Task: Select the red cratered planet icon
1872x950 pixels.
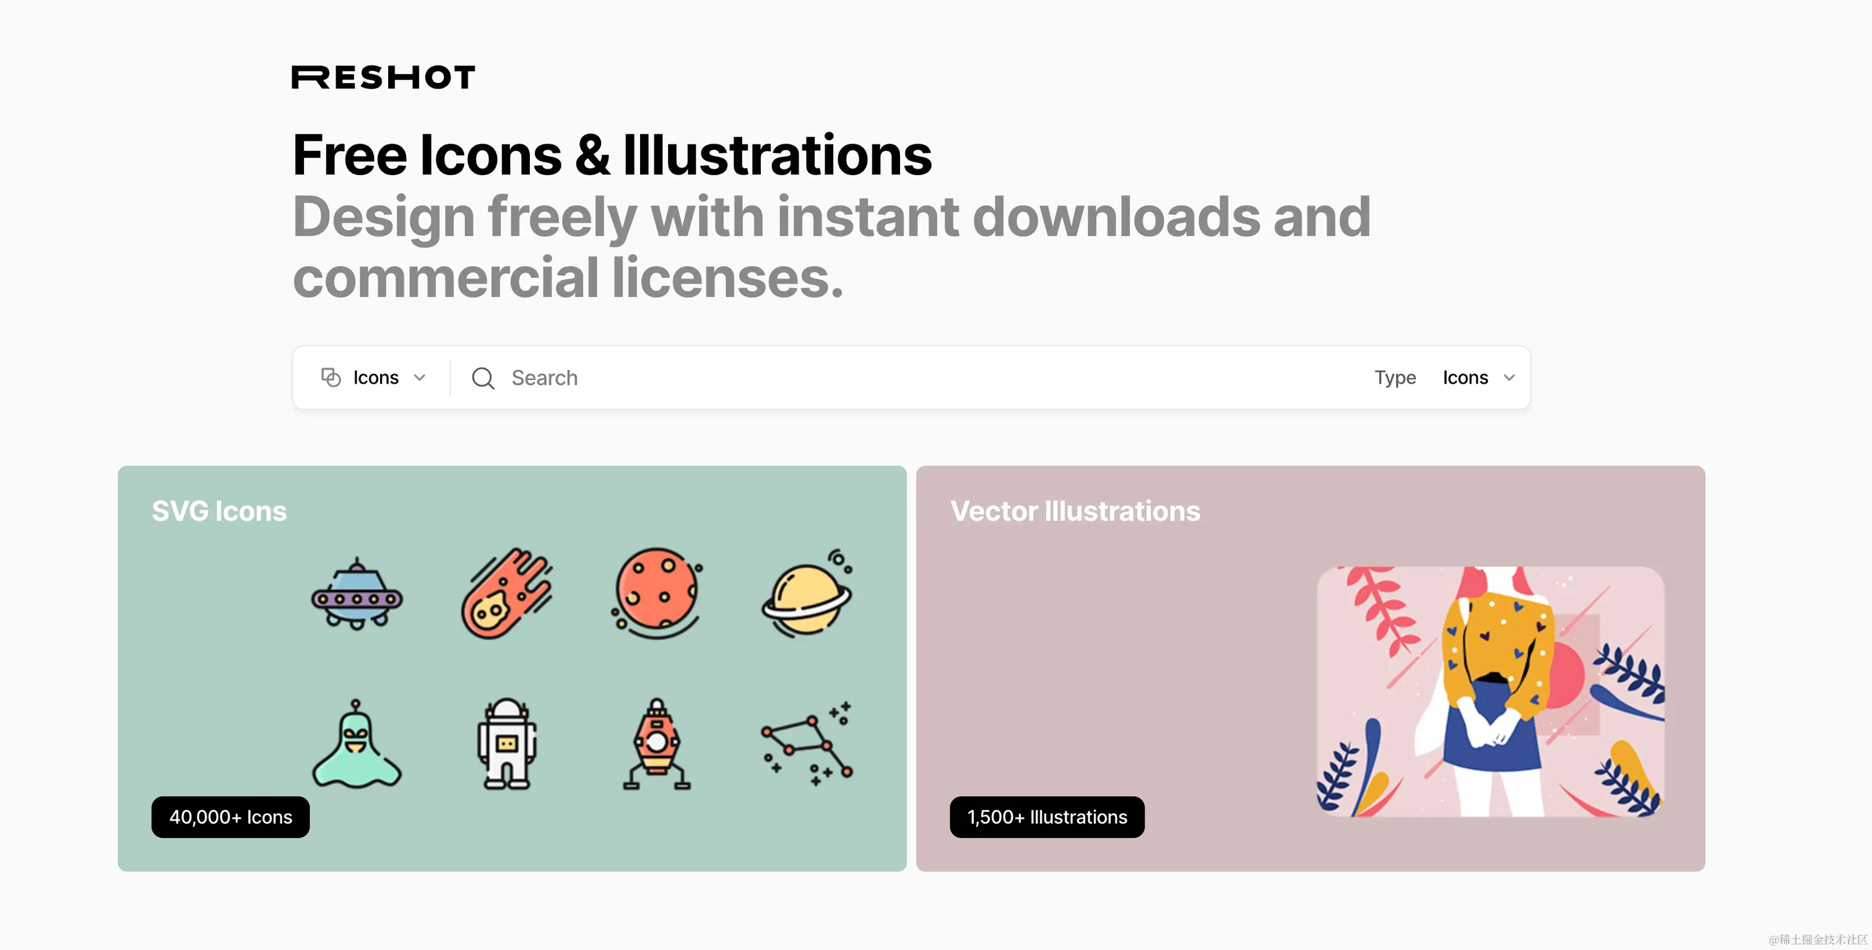Action: click(x=657, y=594)
